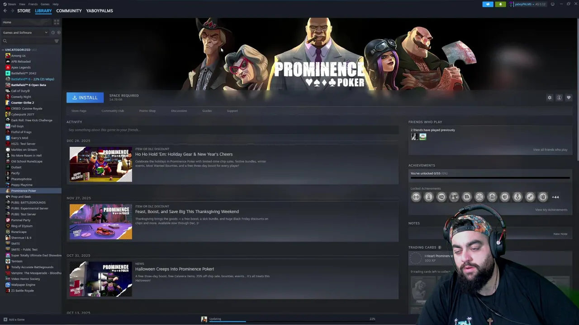Expand Games and Software filter dropdown
This screenshot has width=579, height=325.
point(25,32)
